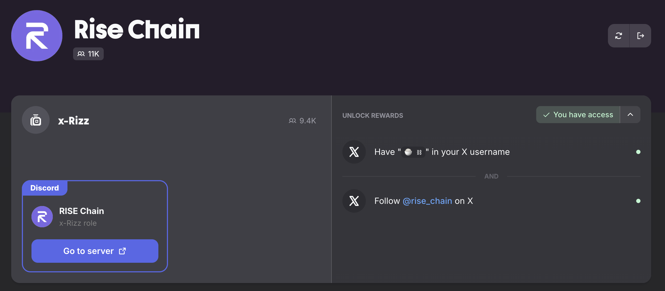The image size is (665, 291).
Task: Click the leave guild exit icon
Action: tap(640, 36)
